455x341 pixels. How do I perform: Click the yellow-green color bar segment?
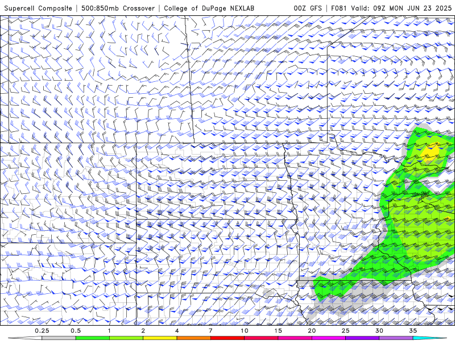[126, 338]
